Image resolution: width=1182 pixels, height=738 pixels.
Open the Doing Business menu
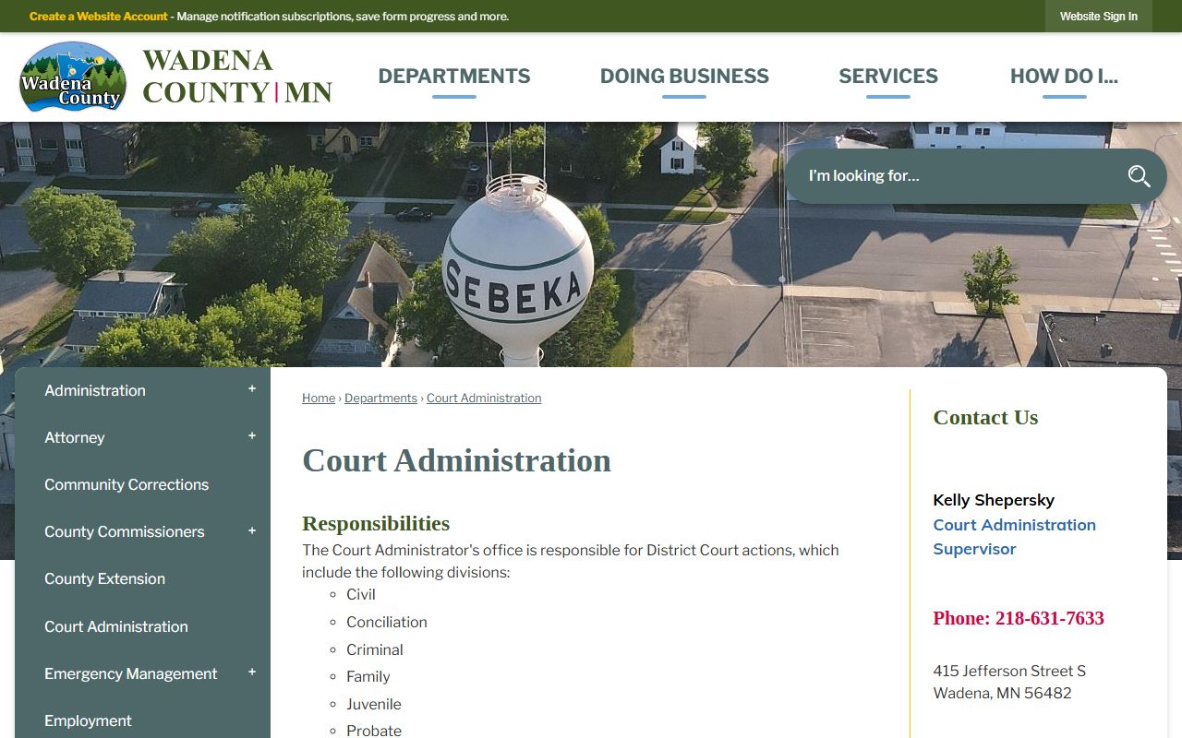(x=684, y=77)
